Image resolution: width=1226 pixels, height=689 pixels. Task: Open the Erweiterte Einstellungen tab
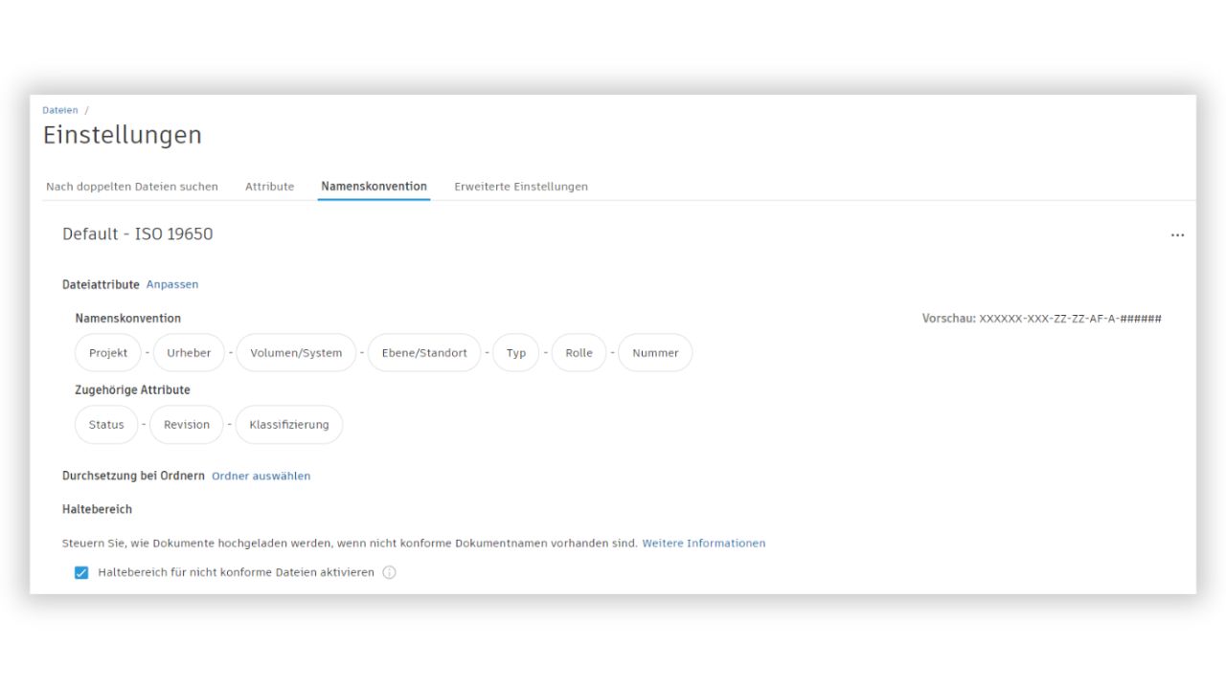(x=520, y=187)
